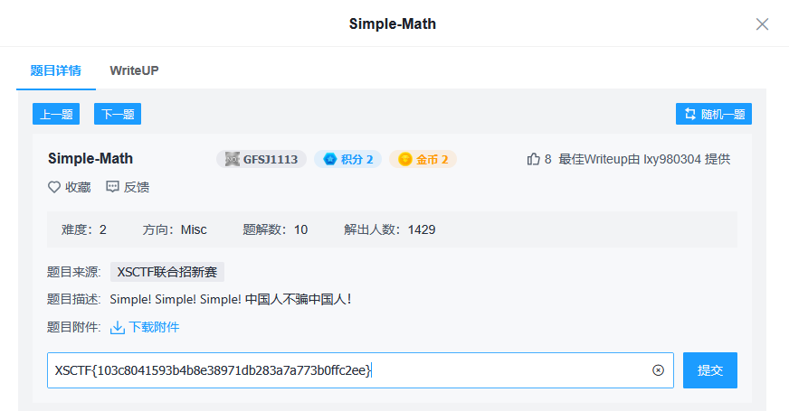Click the 收藏 label

point(78,187)
